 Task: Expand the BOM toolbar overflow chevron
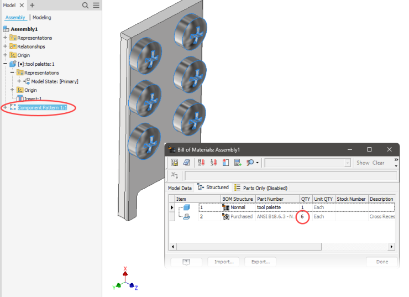(x=396, y=159)
